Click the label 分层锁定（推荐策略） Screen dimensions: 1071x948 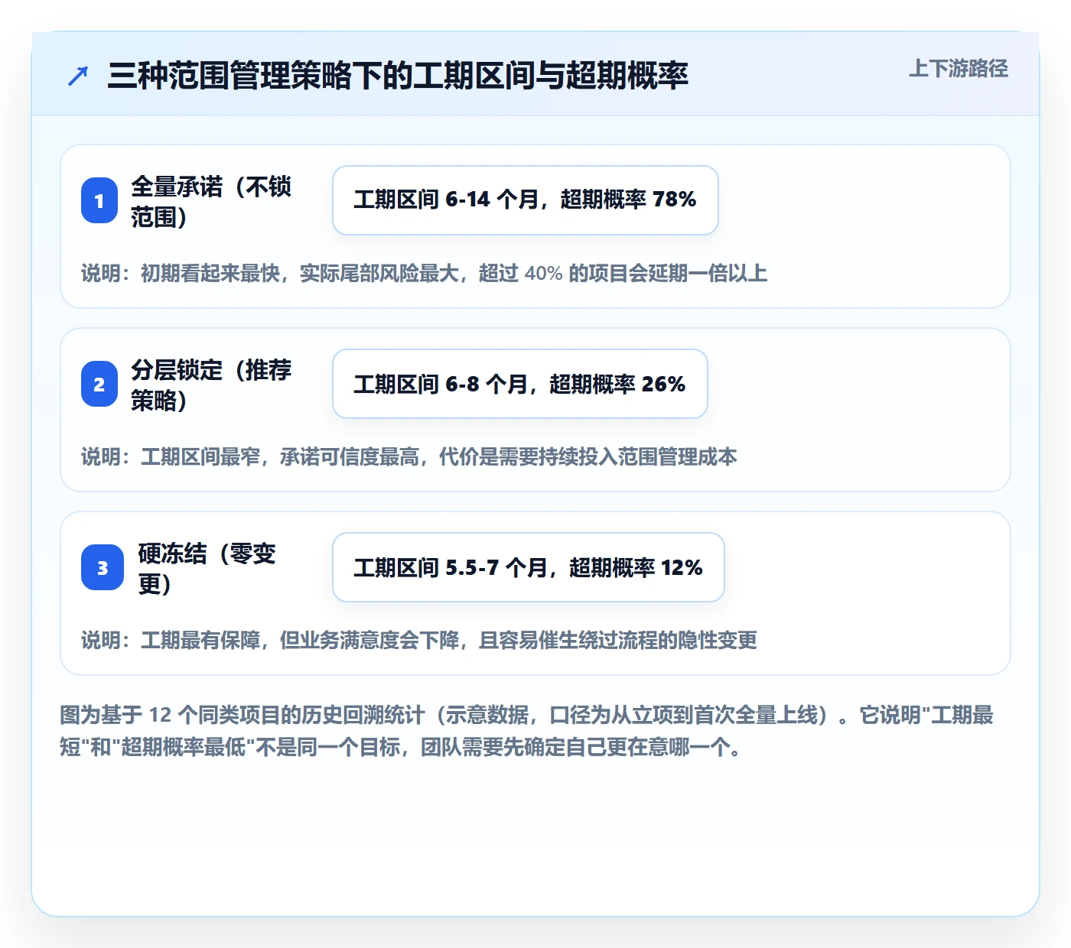211,385
